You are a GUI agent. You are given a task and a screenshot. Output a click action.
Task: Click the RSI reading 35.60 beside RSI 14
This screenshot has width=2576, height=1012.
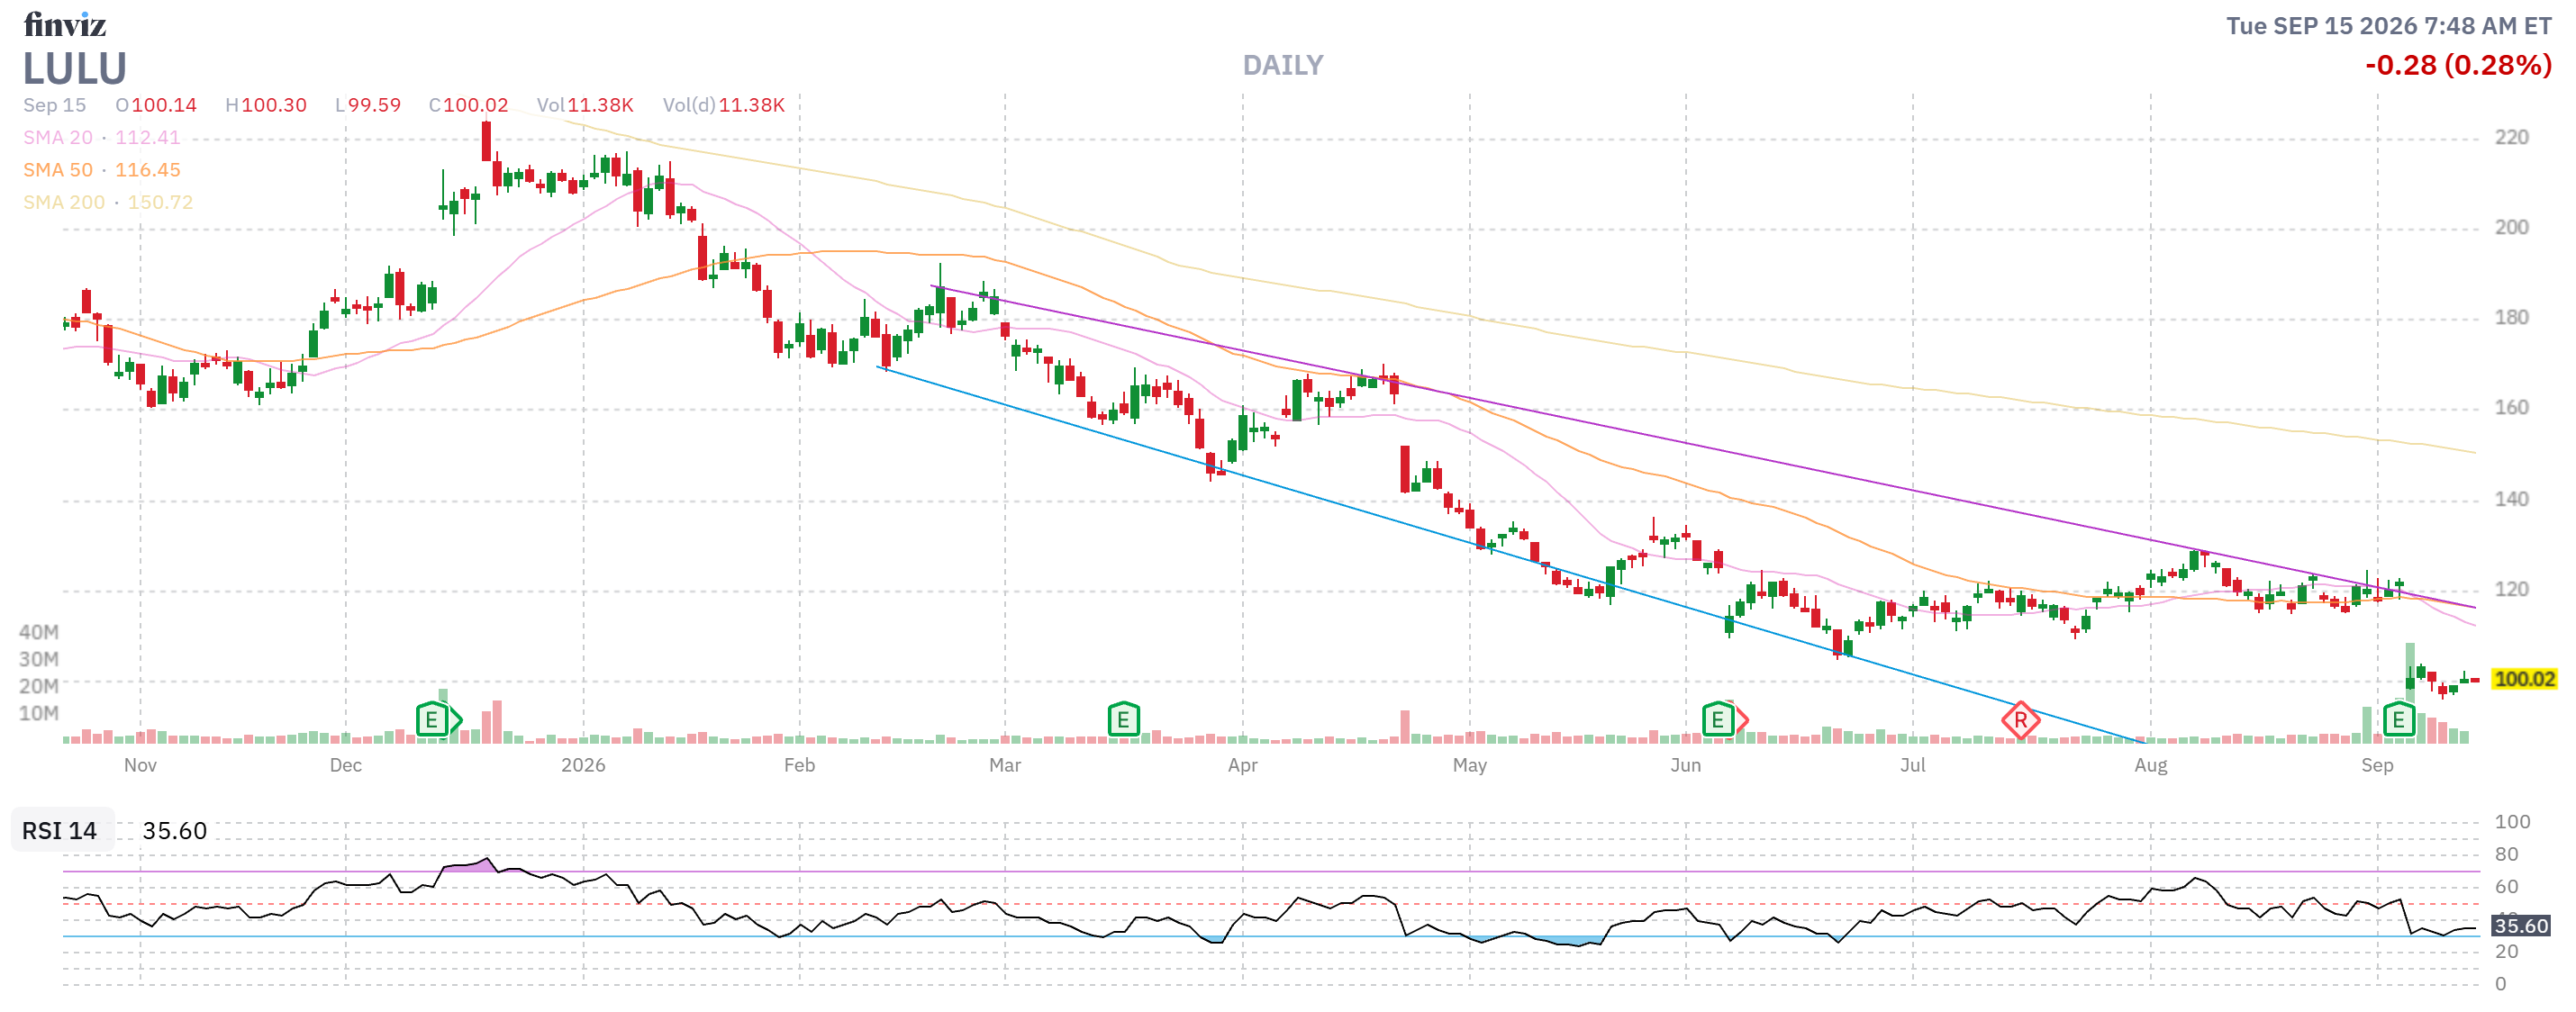click(x=174, y=830)
